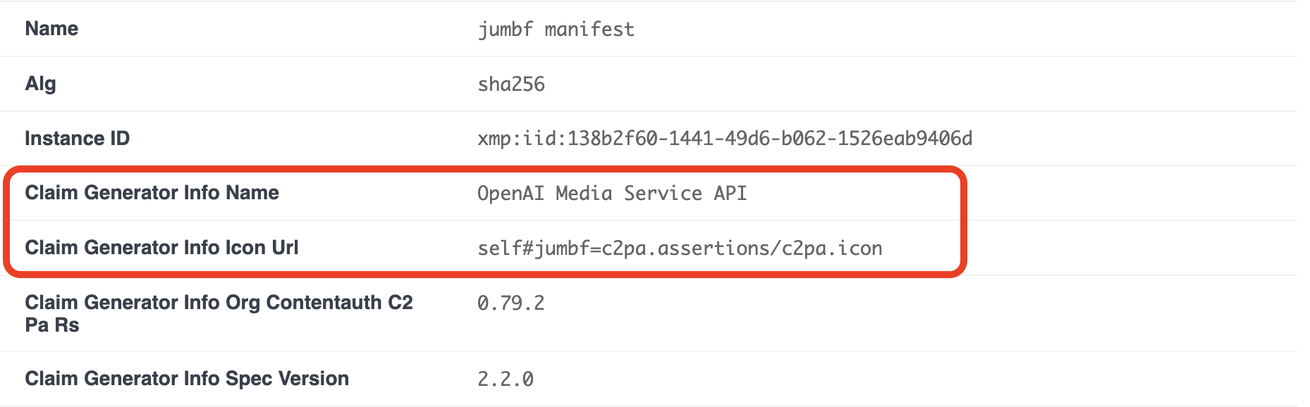Click the word 'Media' in generator name
The width and height of the screenshot is (1310, 407).
click(x=584, y=194)
